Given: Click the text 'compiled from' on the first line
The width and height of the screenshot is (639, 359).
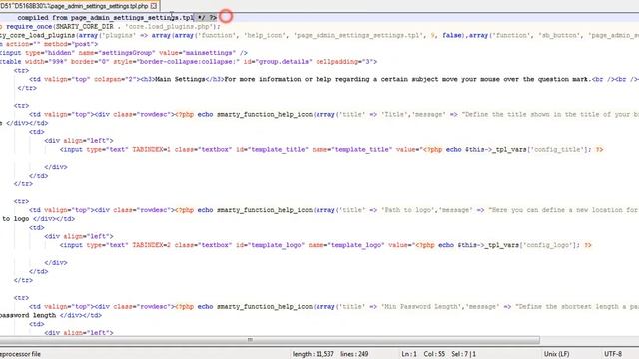Looking at the screenshot, I should pos(42,18).
